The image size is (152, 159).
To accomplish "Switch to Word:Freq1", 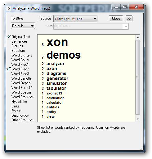I will [x=20, y=65].
